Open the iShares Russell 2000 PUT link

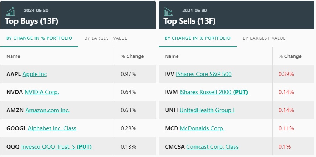[x=214, y=92]
